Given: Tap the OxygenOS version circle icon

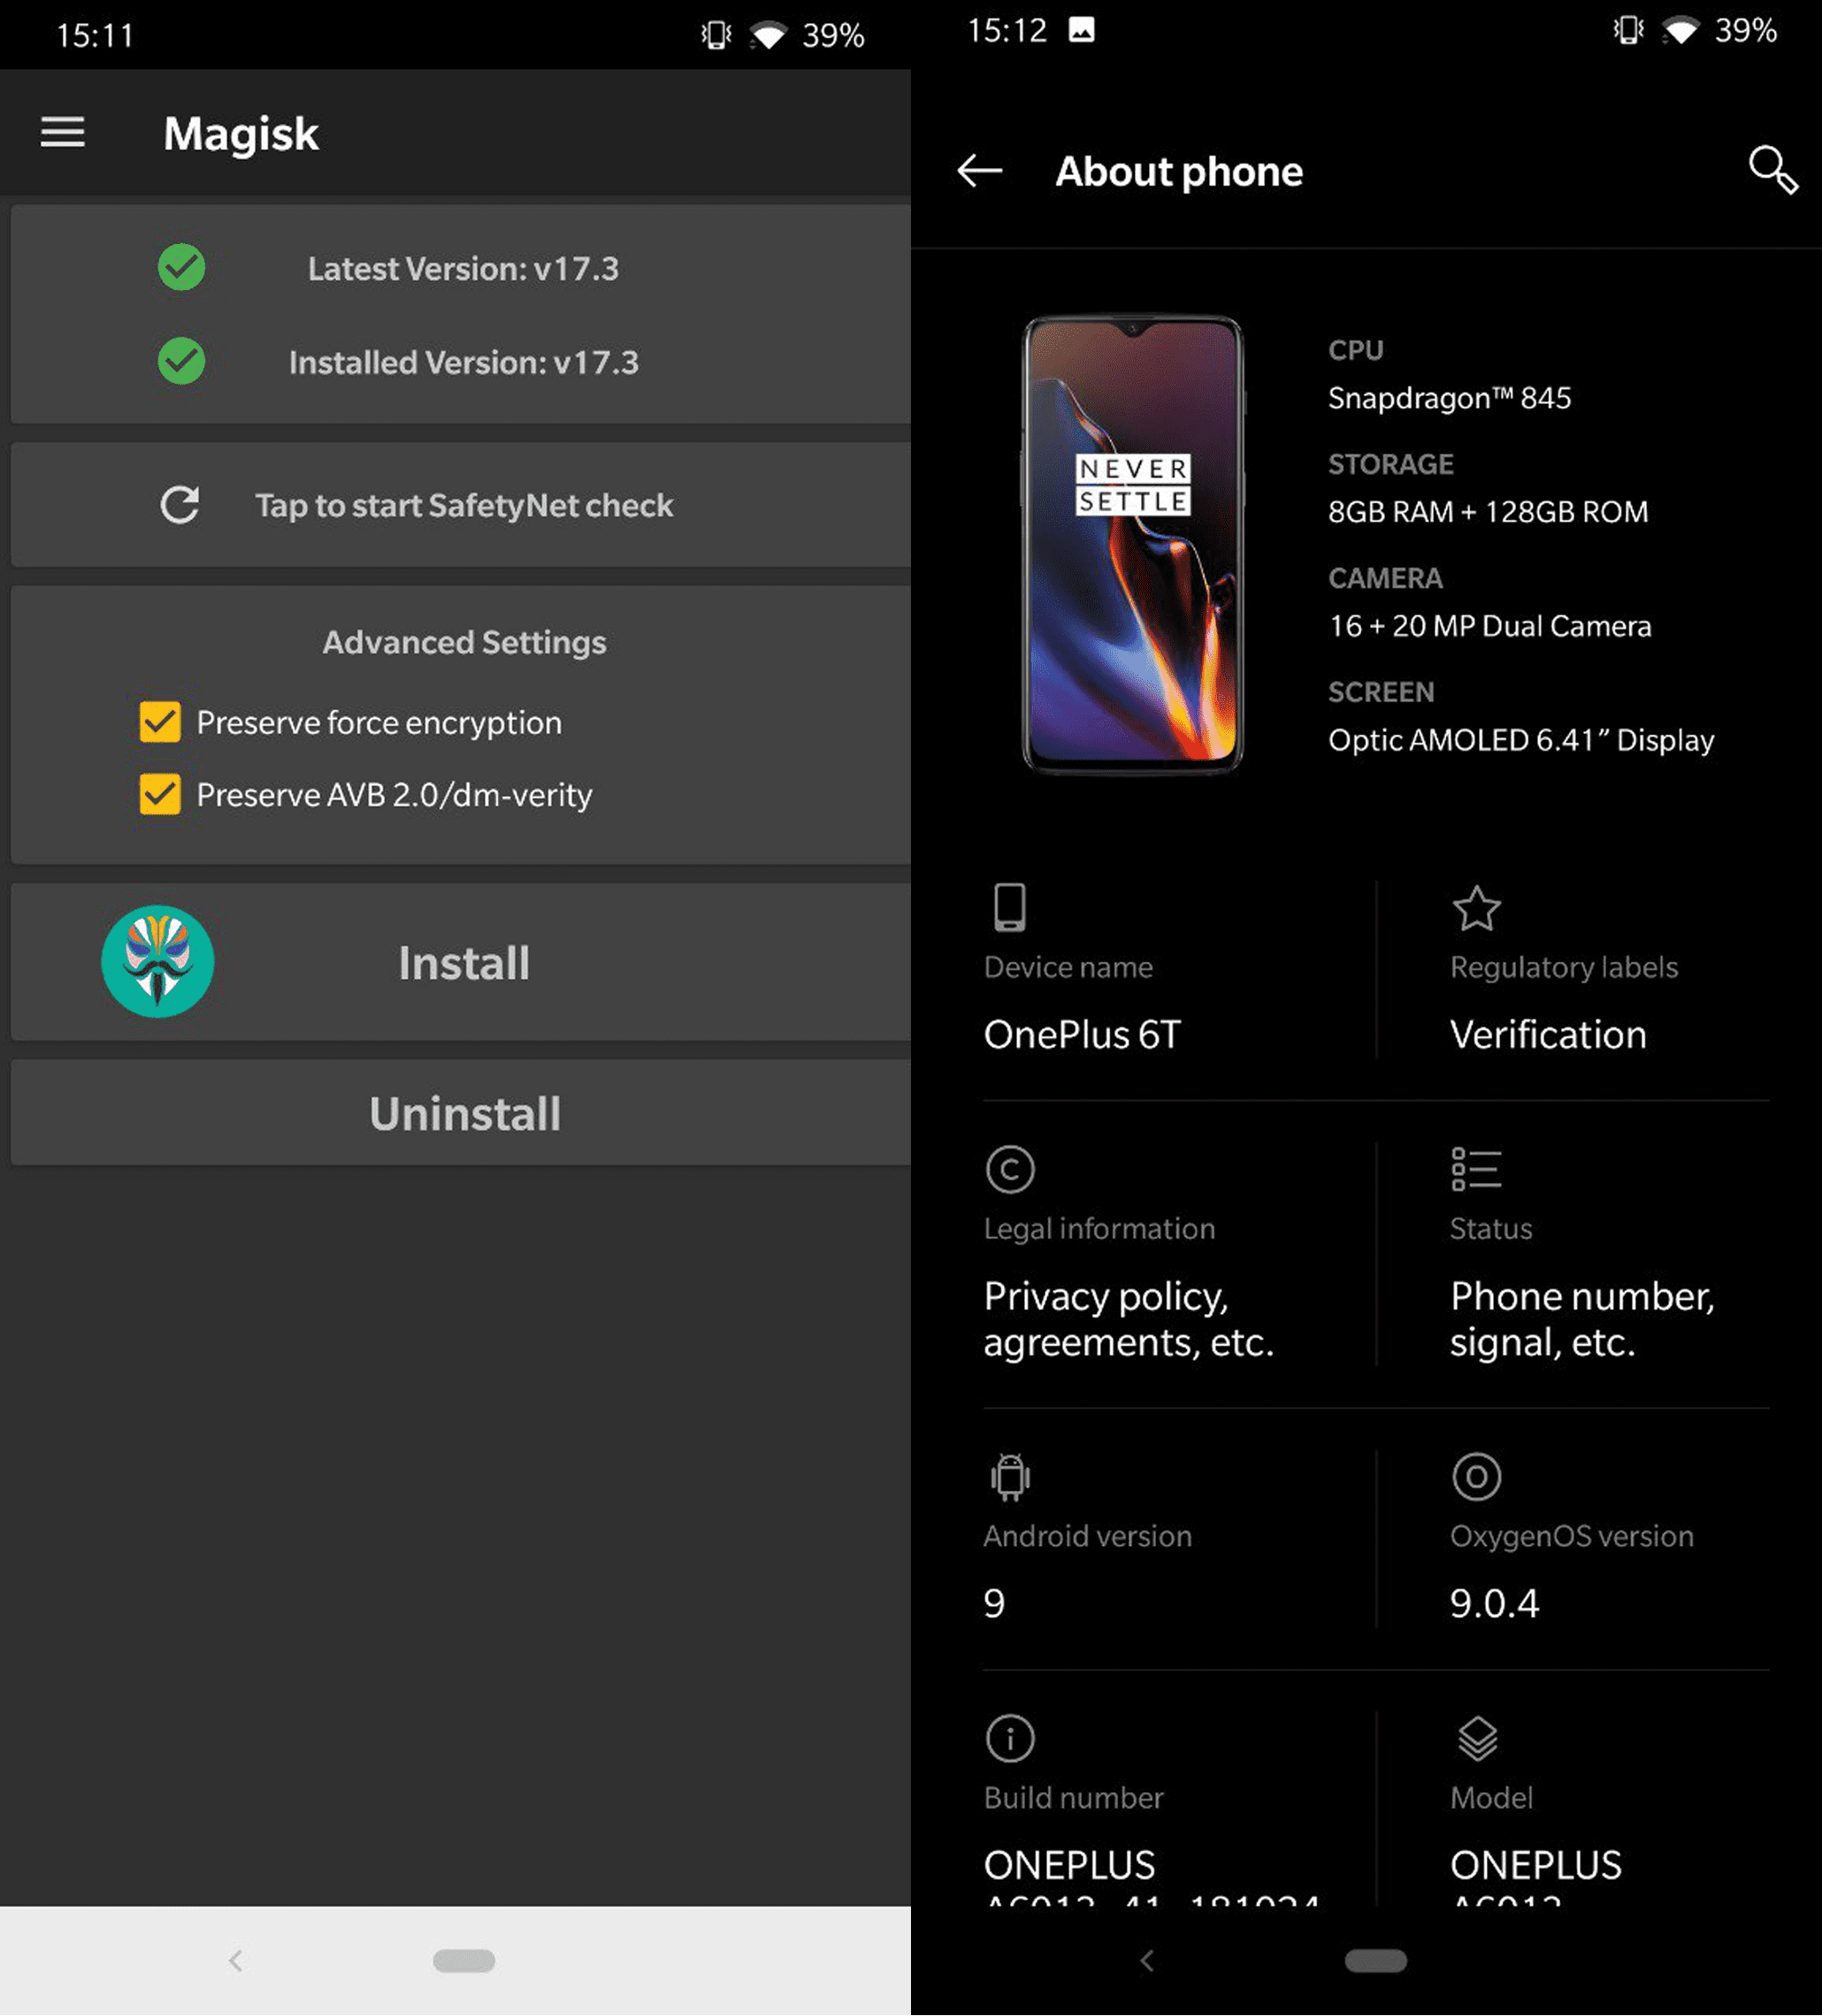Looking at the screenshot, I should (x=1476, y=1476).
